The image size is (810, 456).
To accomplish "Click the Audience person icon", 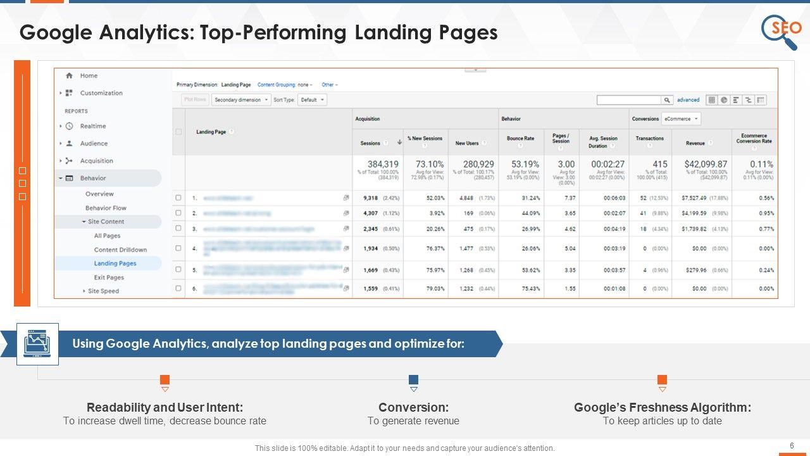I will click(70, 144).
